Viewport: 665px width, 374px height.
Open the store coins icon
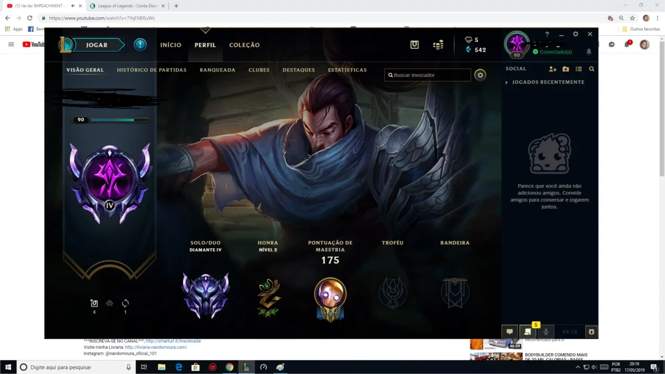point(438,45)
